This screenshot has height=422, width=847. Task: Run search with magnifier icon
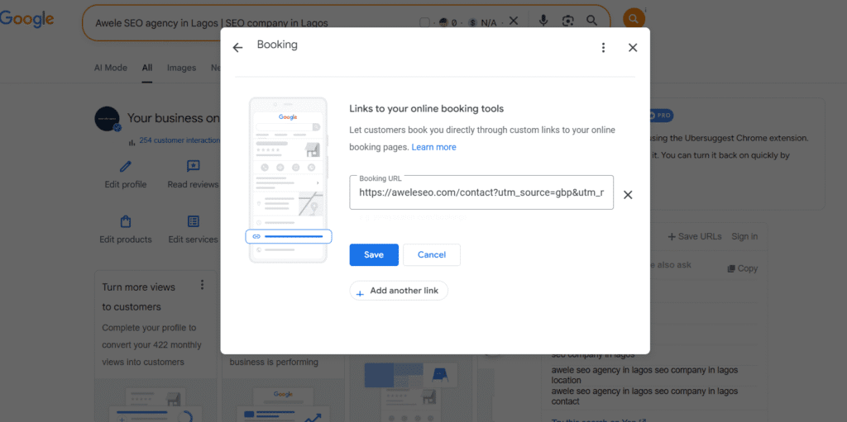click(592, 21)
